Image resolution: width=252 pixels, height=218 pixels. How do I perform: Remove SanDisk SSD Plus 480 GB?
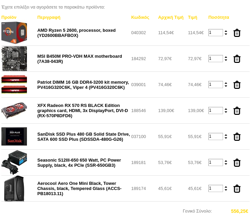click(237, 137)
